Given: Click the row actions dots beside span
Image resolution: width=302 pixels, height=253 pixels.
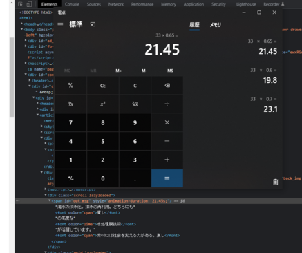Looking at the screenshot, I should (18, 201).
